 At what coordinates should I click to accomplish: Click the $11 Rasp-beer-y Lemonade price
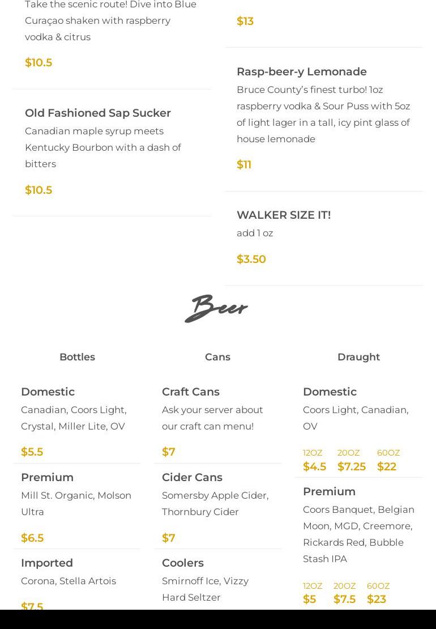click(244, 164)
